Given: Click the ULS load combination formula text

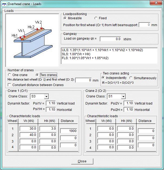Looking at the screenshot, I should [102, 50].
